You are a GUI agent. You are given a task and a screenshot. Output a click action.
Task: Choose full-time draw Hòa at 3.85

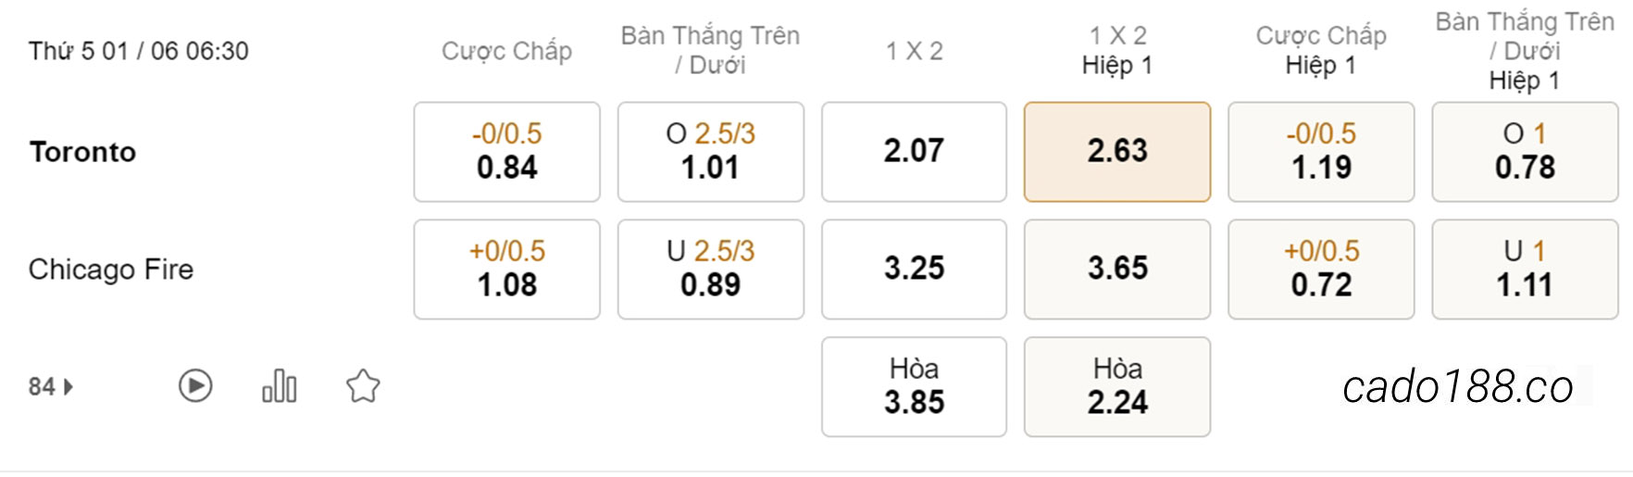[x=914, y=387]
